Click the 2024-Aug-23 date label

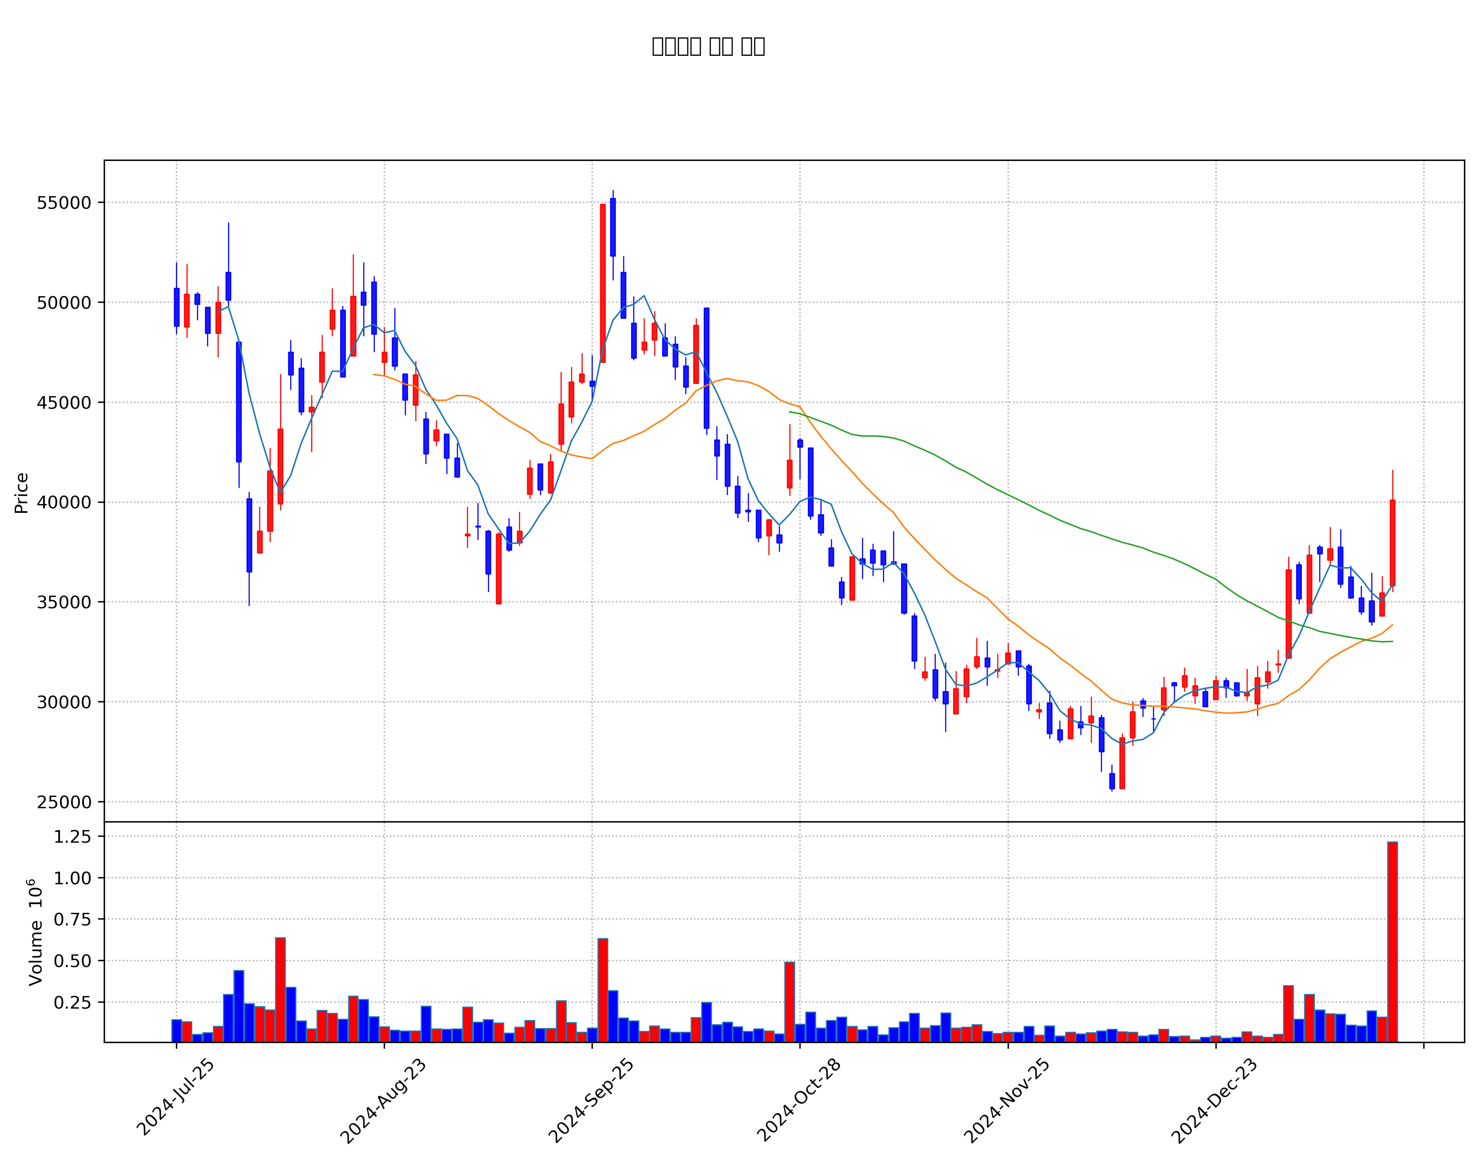pyautogui.click(x=383, y=1101)
